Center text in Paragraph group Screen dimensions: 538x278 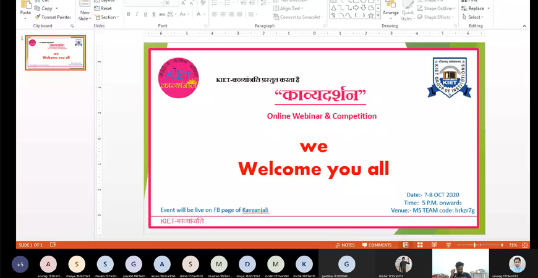pos(223,14)
